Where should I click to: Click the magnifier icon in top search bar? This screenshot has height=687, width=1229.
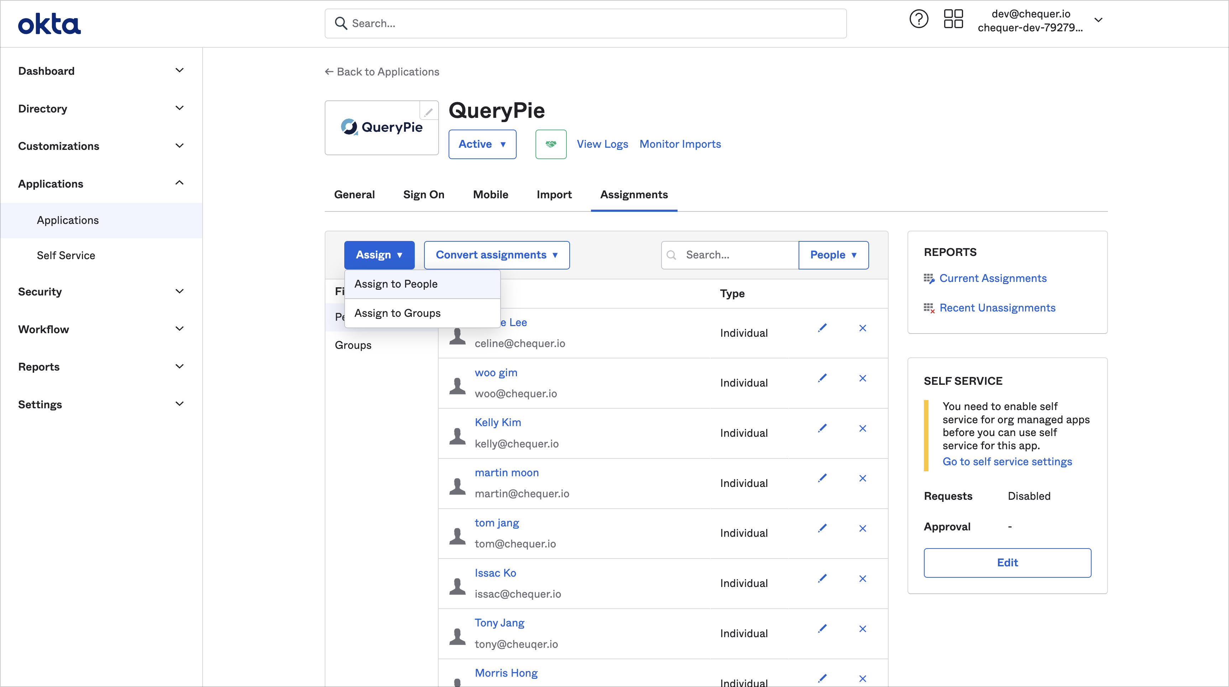(341, 23)
